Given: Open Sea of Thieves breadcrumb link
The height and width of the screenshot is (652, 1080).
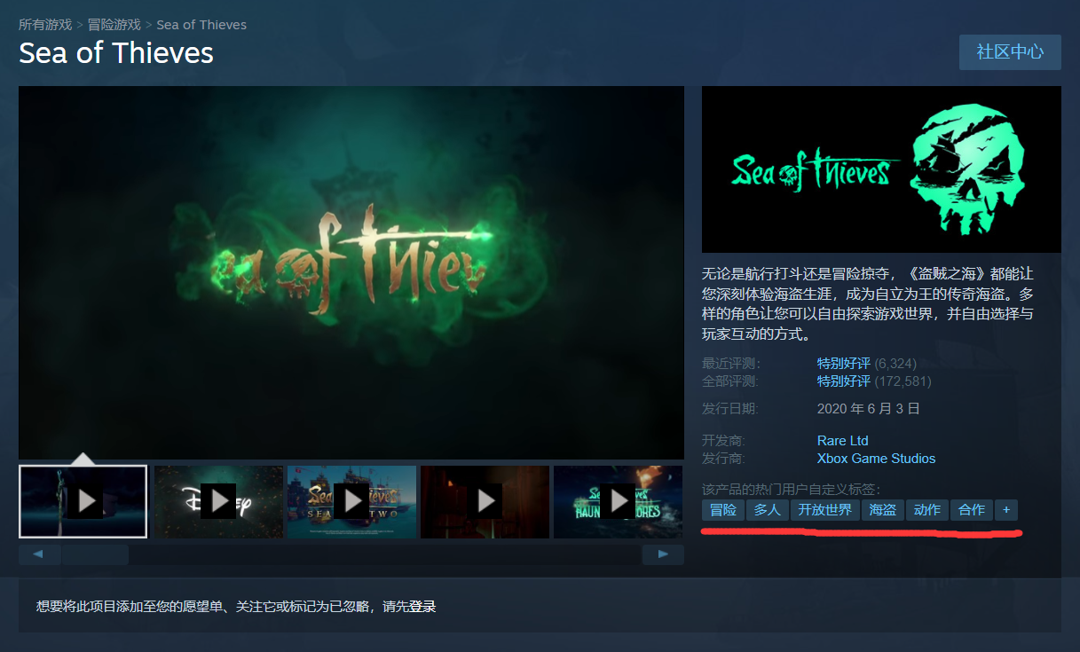Looking at the screenshot, I should tap(201, 25).
